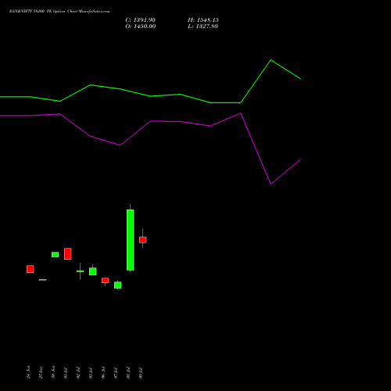The image size is (391, 391).
Task: Click the green 30 Jun candlestick
Action: click(56, 254)
